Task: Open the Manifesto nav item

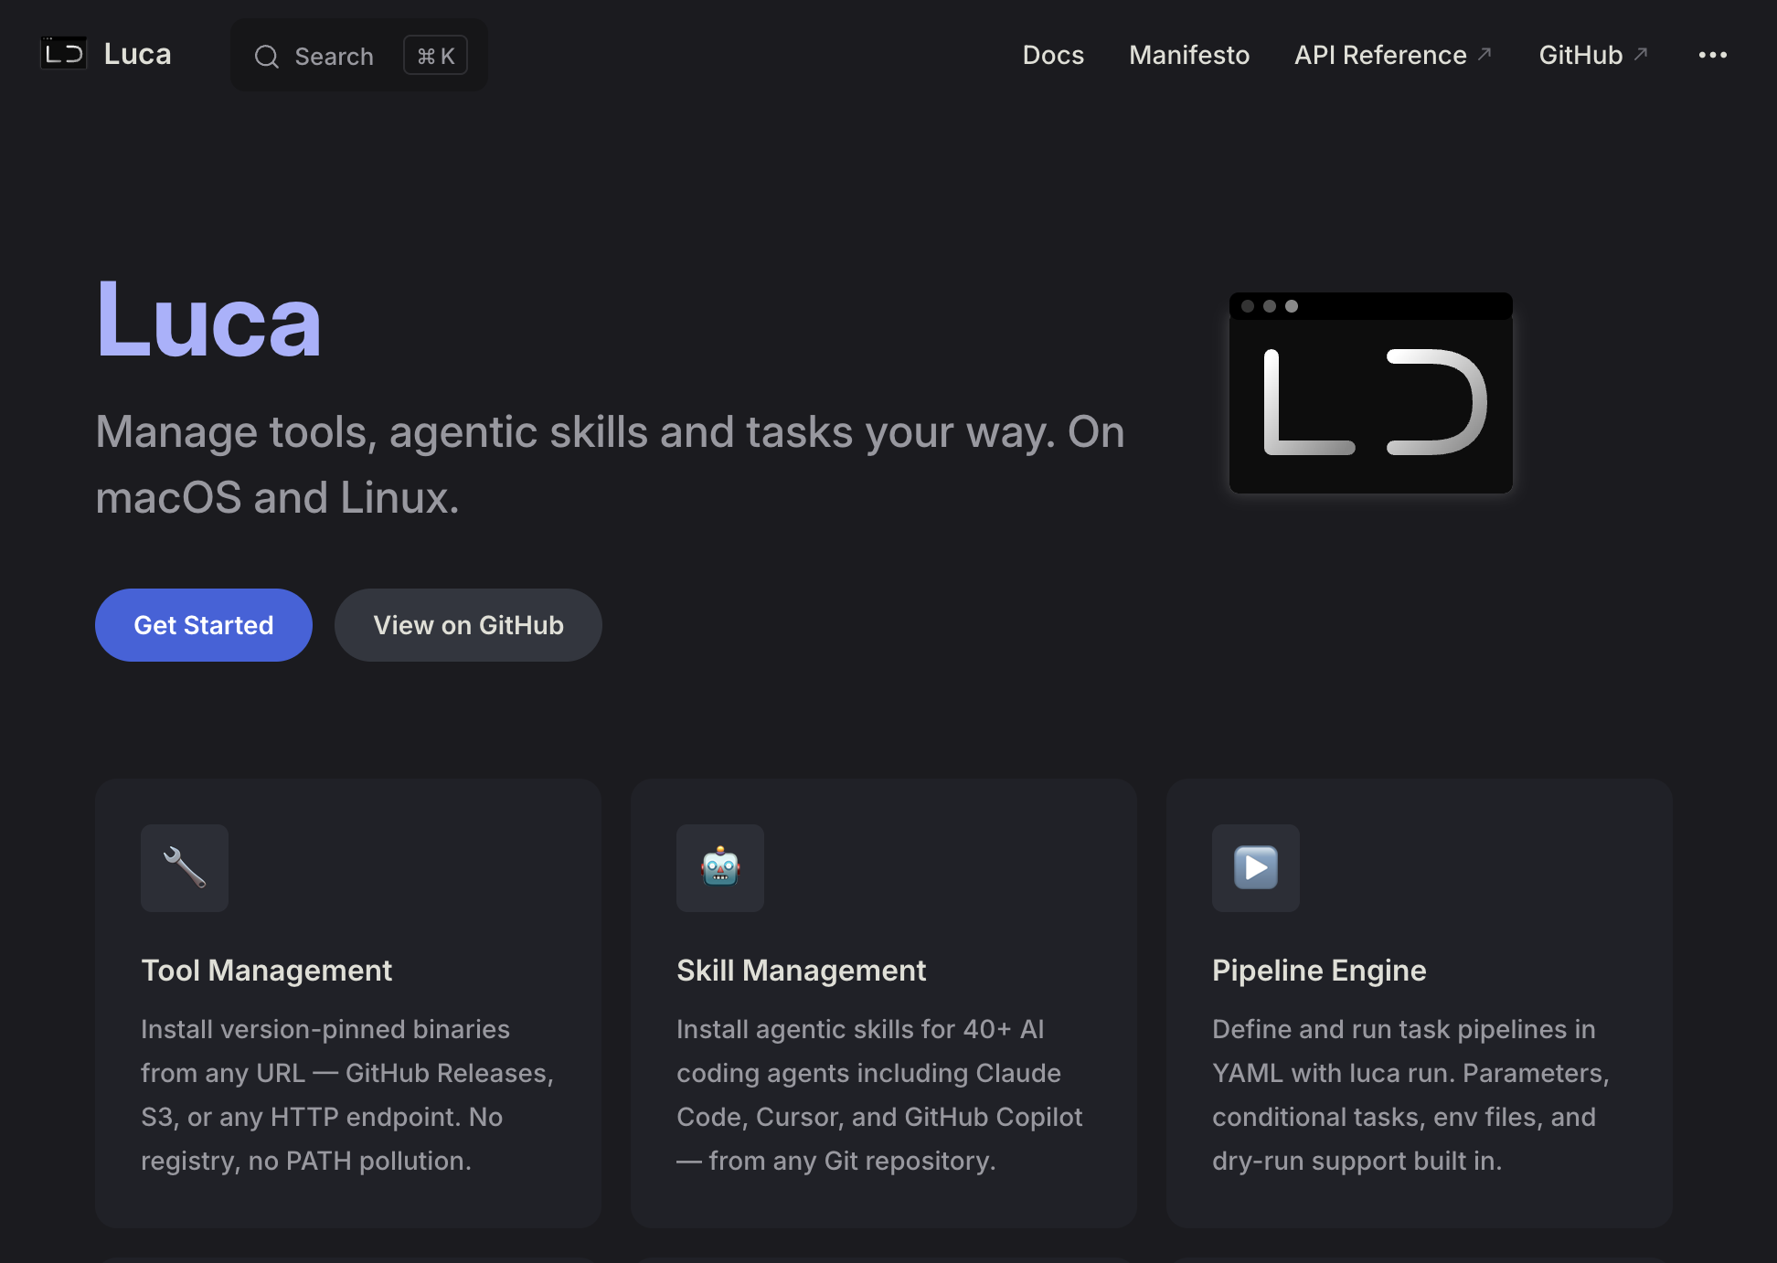Action: pyautogui.click(x=1189, y=55)
